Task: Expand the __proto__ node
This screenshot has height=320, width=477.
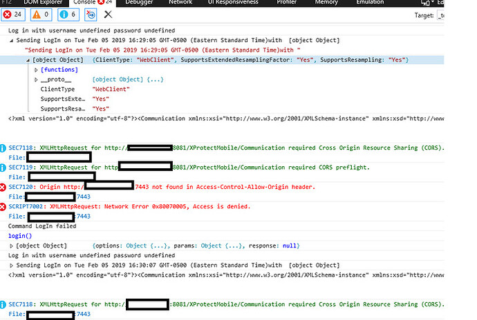Action: (x=37, y=80)
